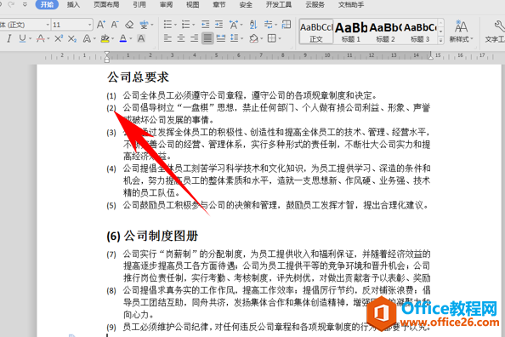This screenshot has height=337, width=505.
Task: Open the 引用 tab
Action: point(139,4)
